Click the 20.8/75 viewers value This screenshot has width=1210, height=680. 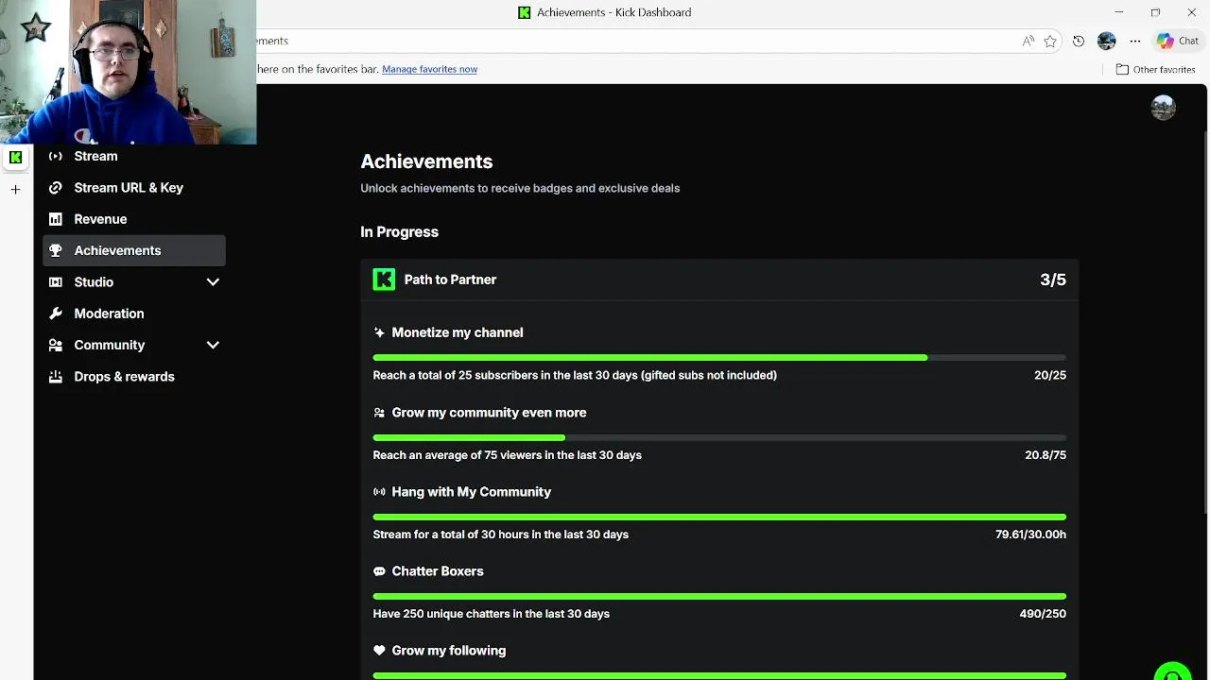[x=1046, y=455]
